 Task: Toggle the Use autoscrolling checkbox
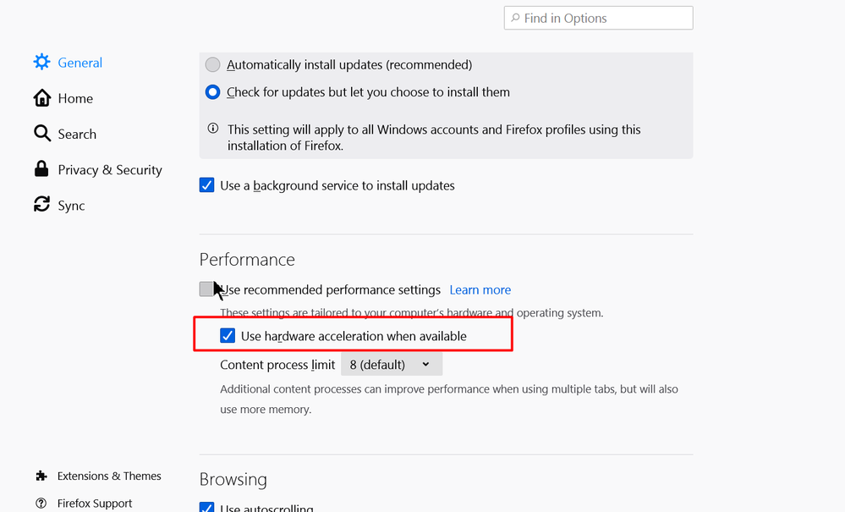(207, 507)
